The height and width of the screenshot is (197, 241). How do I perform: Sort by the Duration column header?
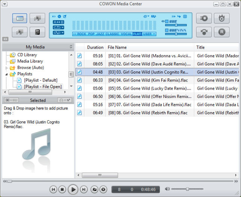pos(95,47)
